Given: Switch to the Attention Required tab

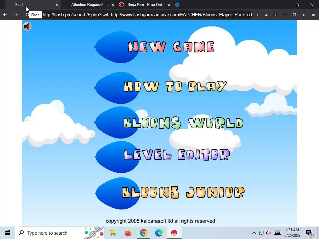Looking at the screenshot, I should pyautogui.click(x=90, y=5).
